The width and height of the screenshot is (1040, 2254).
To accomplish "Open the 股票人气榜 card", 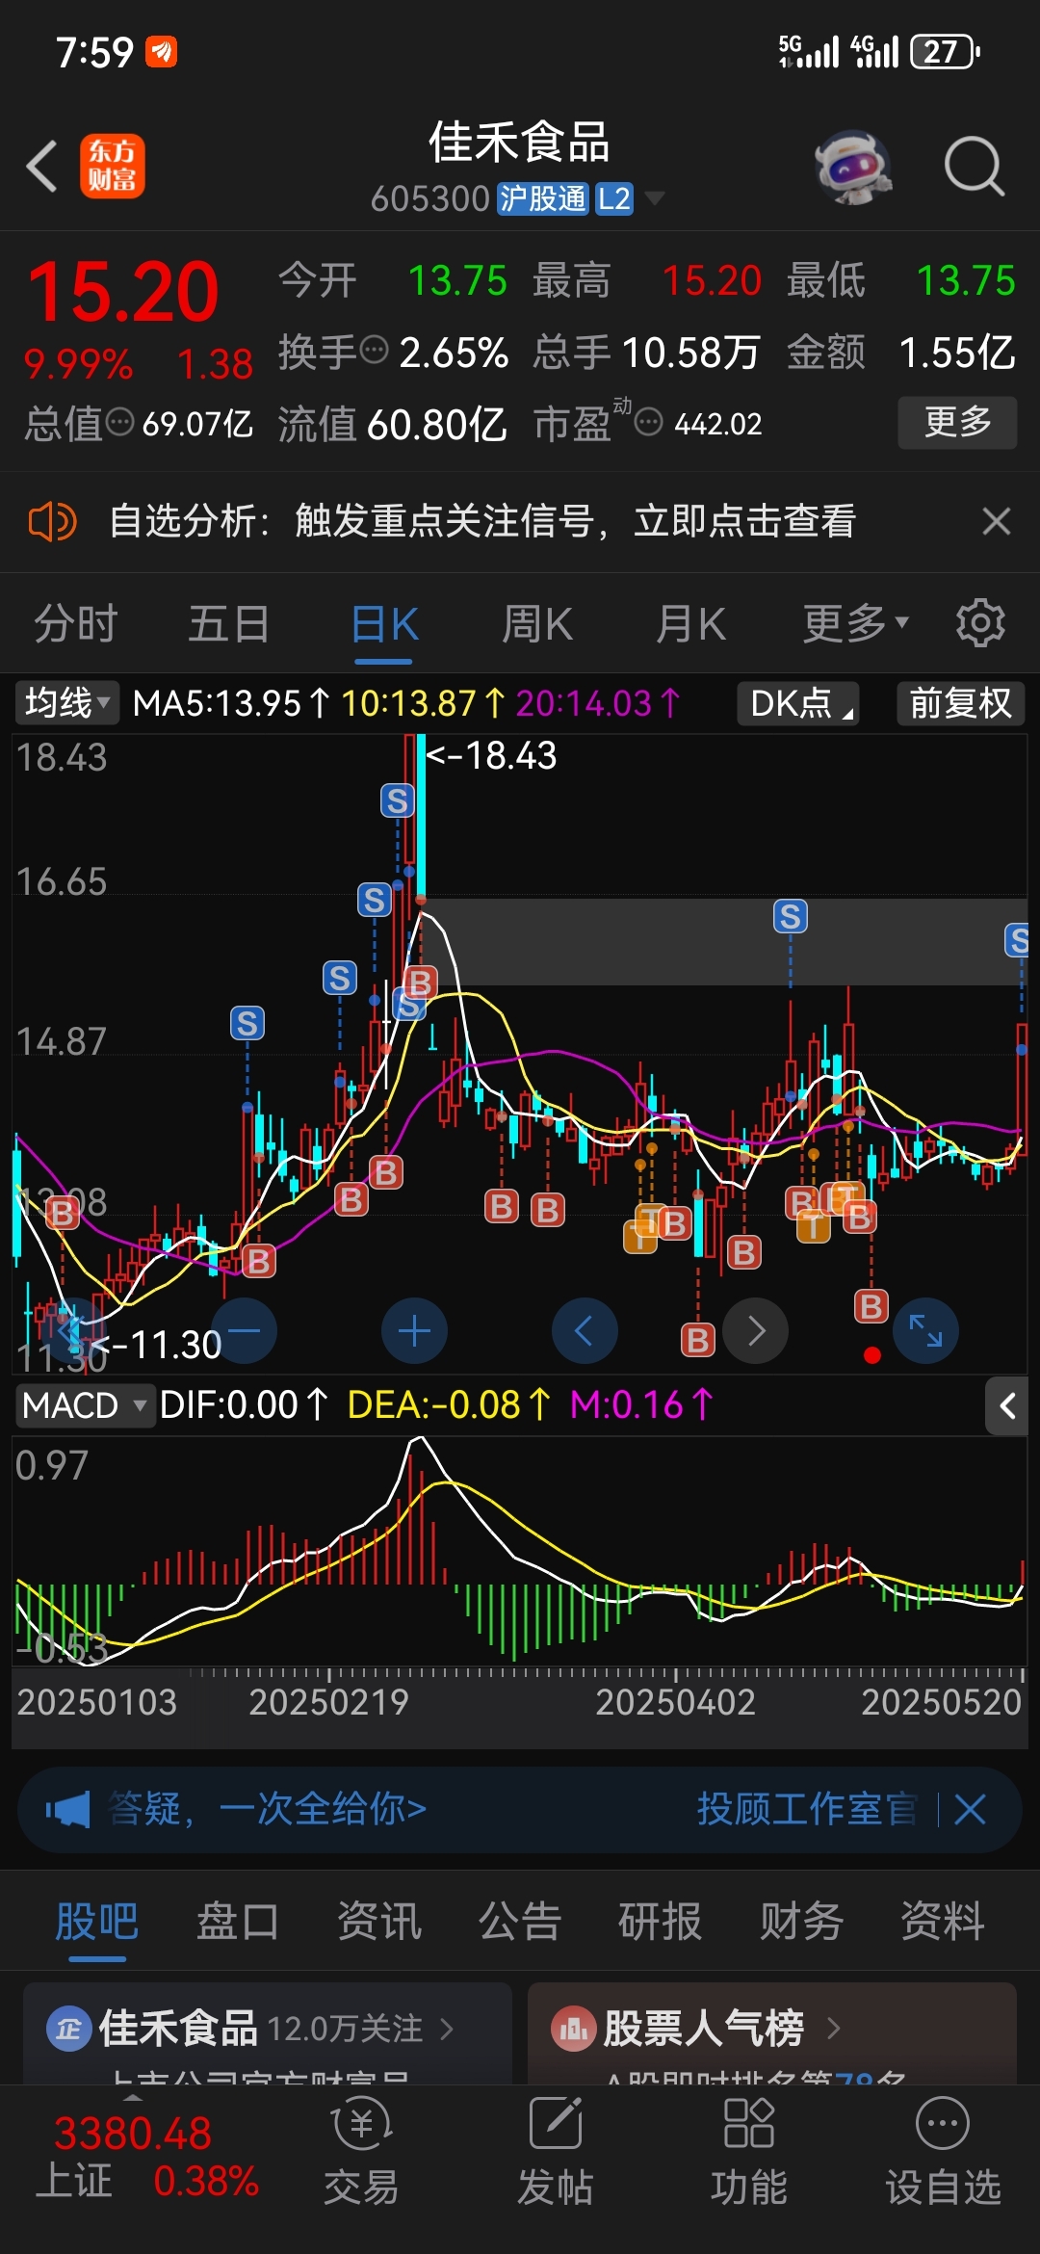I will (x=772, y=2032).
